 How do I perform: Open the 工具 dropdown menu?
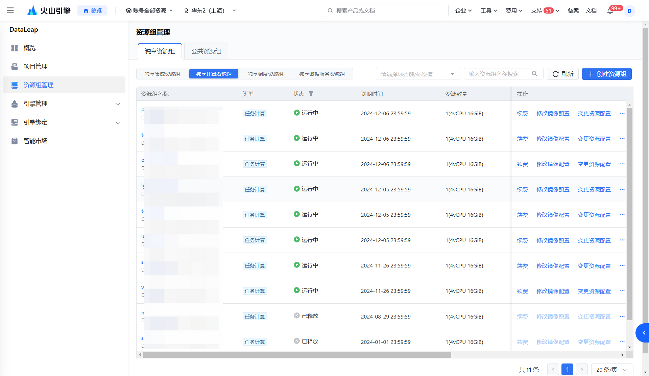pyautogui.click(x=489, y=11)
